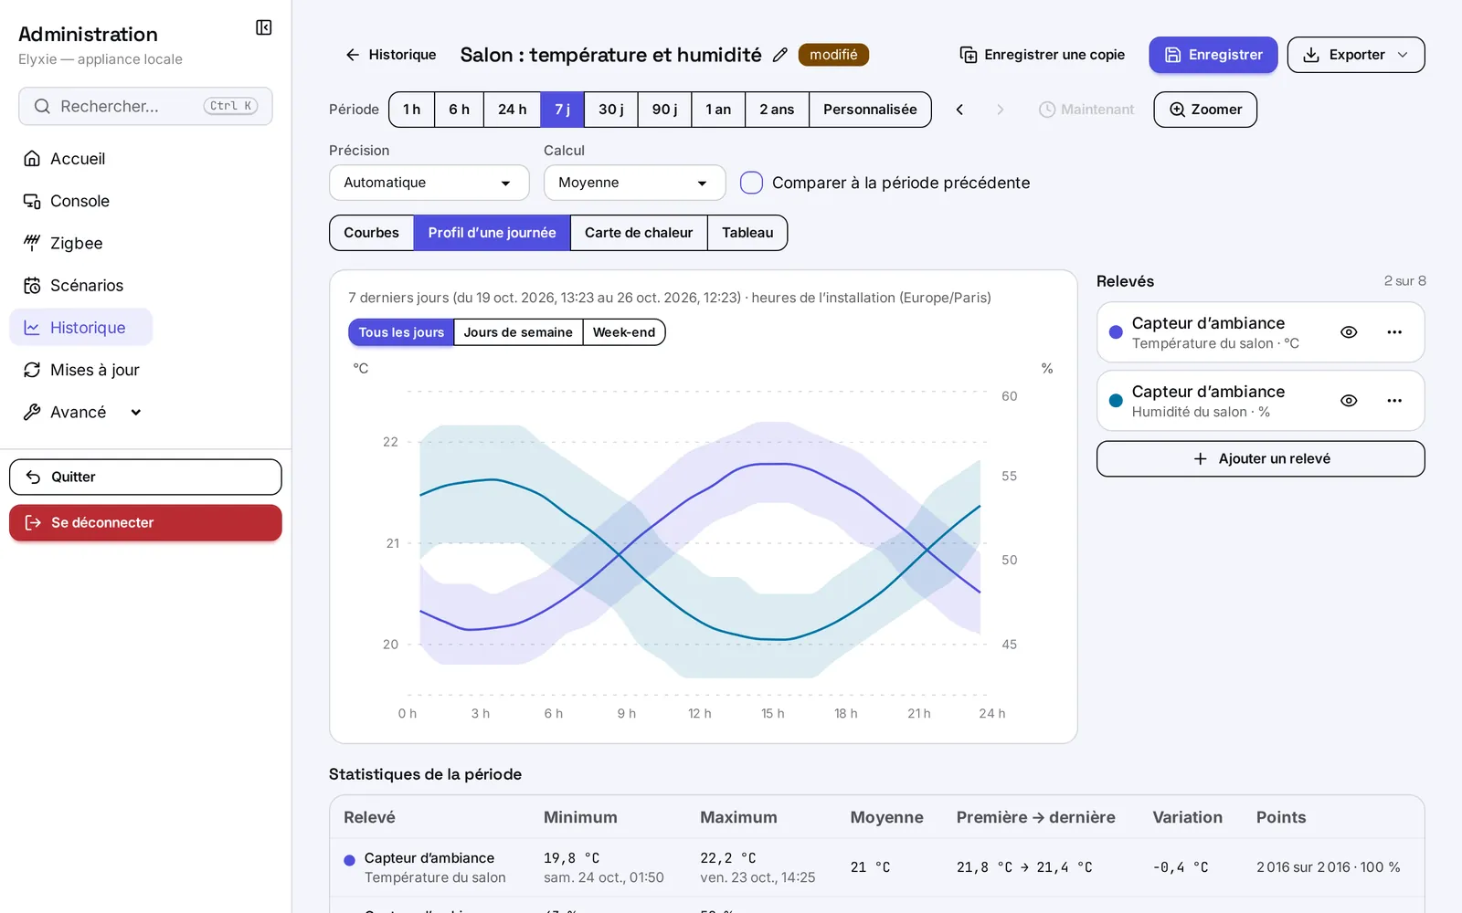This screenshot has width=1462, height=913.
Task: Enable Comparer à la période précédente
Action: point(751,183)
